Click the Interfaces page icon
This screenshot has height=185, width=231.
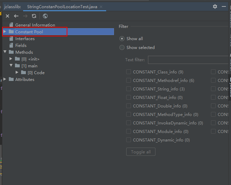click(11, 38)
